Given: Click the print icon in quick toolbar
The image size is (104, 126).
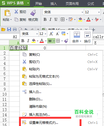Looking at the screenshot, I should click(15, 29).
